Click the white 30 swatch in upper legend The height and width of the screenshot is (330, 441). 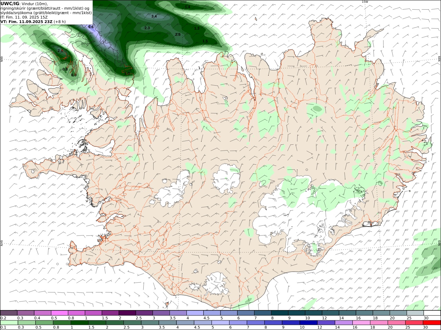[432, 313]
